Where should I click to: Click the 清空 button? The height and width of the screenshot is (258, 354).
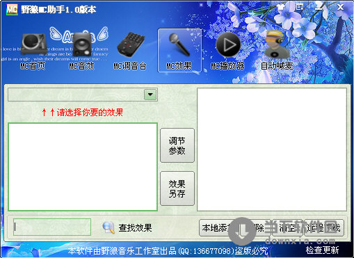click(288, 228)
